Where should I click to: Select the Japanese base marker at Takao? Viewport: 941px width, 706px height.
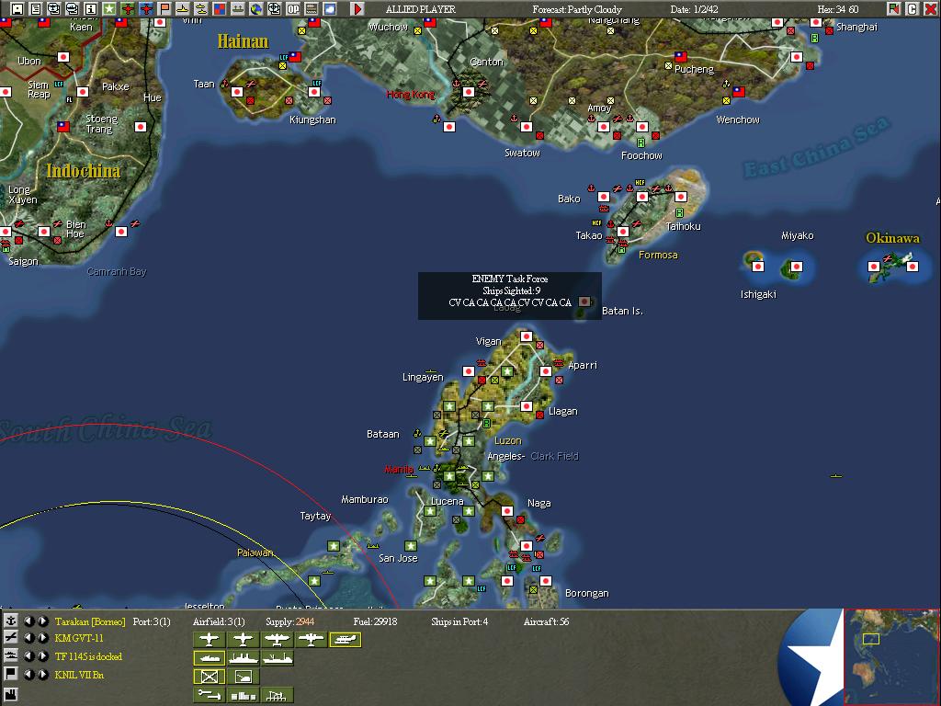(x=623, y=231)
